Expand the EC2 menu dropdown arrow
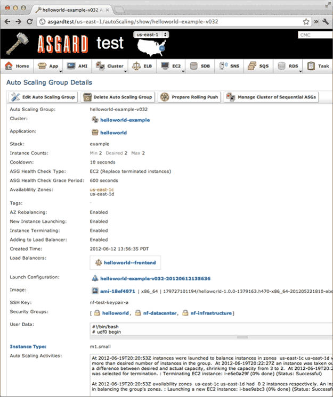333x397 pixels. click(183, 71)
